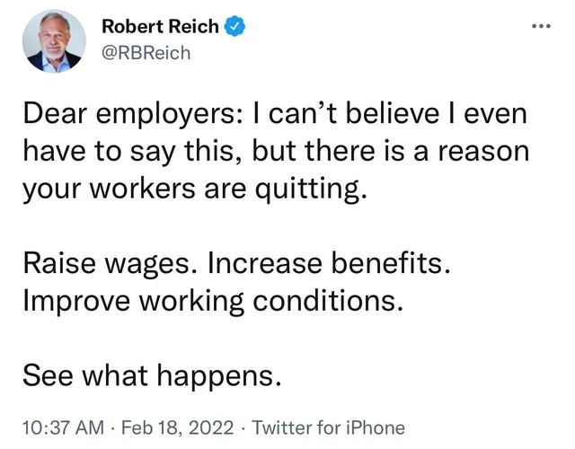
Task: Open the Twitter for iPhone source link
Action: [327, 427]
